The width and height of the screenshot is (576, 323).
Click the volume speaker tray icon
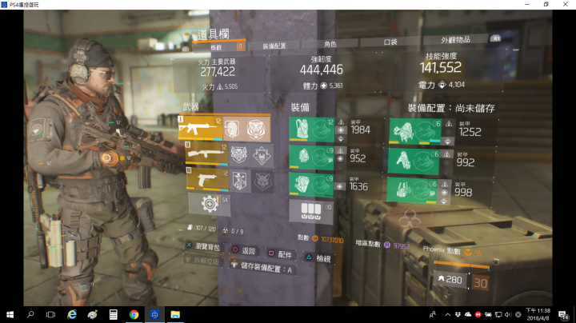tap(508, 314)
